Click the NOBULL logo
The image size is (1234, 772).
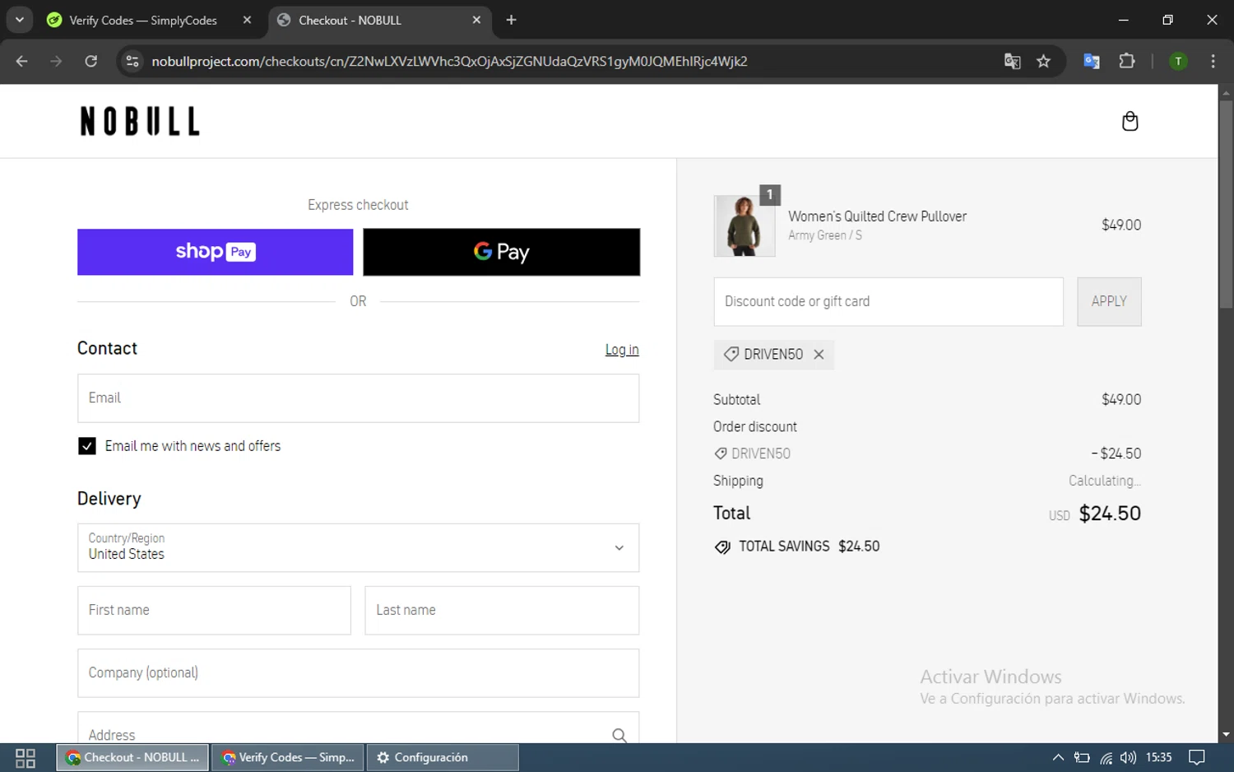pyautogui.click(x=139, y=121)
